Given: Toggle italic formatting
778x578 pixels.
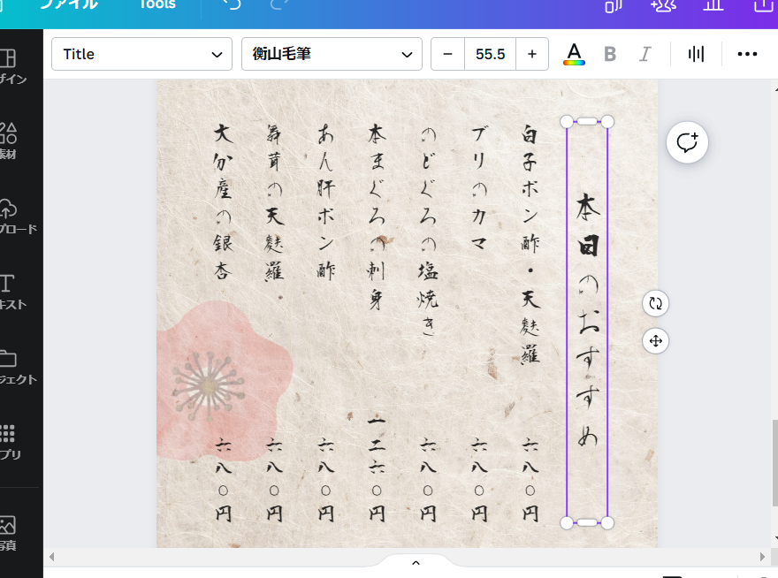Looking at the screenshot, I should pos(645,54).
